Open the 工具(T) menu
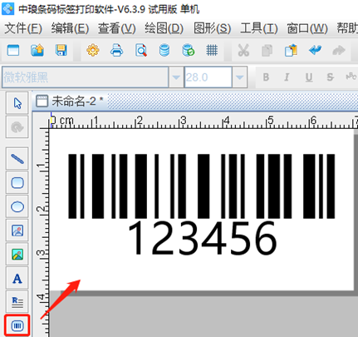Image resolution: width=358 pixels, height=337 pixels. (x=259, y=28)
